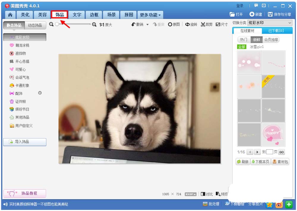Image resolution: width=297 pixels, height=211 pixels.
Task: Open the 素材包 material pack button
Action: point(280,162)
